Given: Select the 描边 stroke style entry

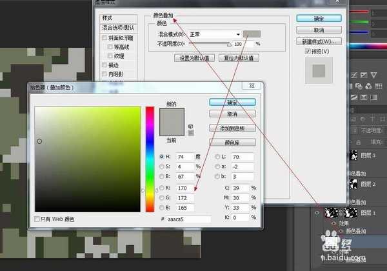Looking at the screenshot, I should coord(114,65).
